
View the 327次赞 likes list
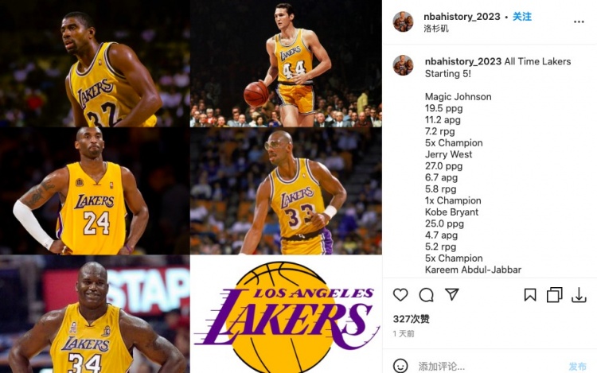pos(412,319)
